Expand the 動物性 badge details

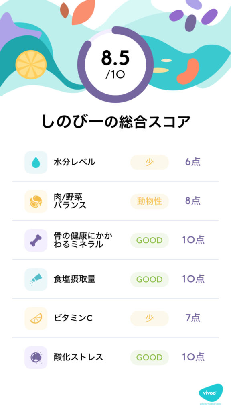point(149,201)
